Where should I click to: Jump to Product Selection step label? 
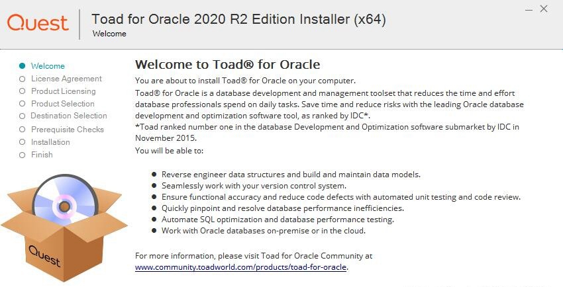pos(63,104)
